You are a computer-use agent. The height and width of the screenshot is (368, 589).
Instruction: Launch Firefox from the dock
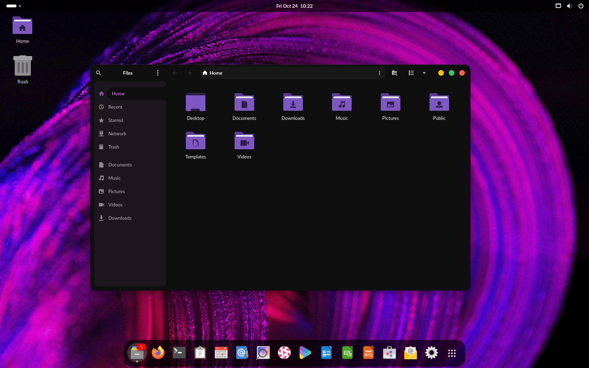click(x=158, y=353)
